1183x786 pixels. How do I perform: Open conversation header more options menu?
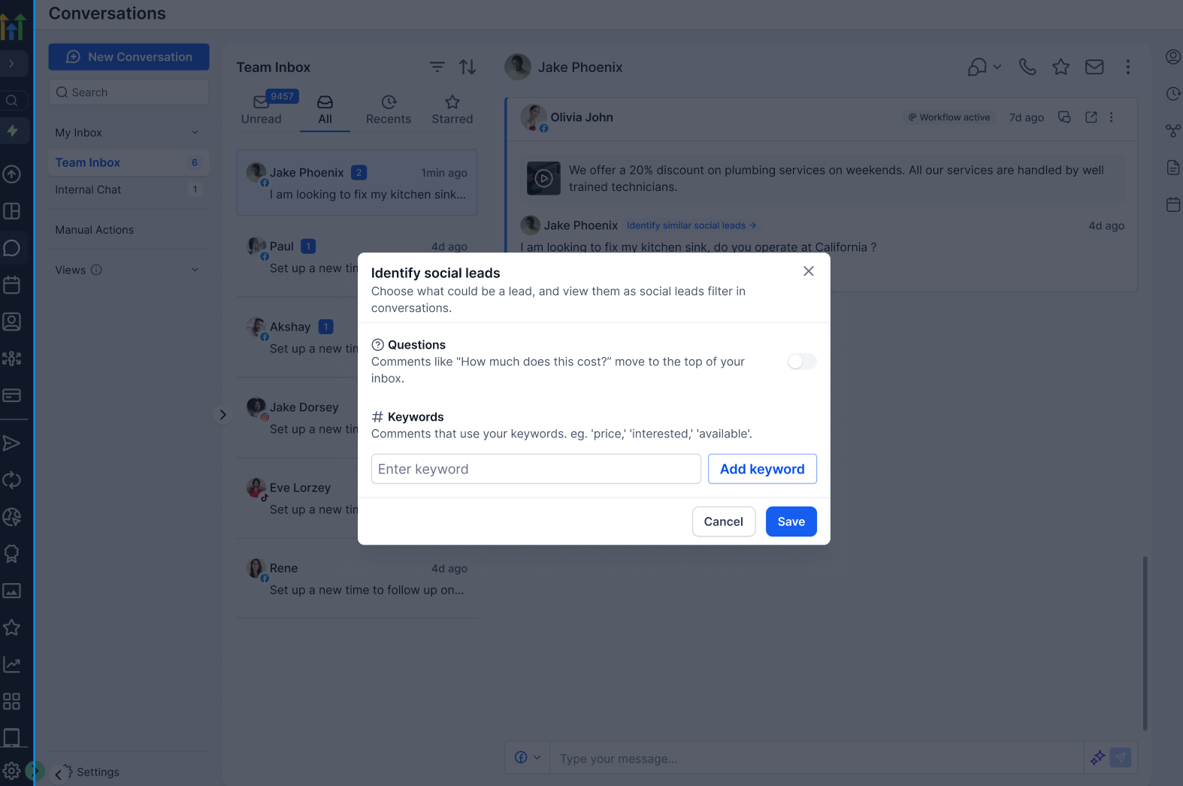pos(1127,67)
